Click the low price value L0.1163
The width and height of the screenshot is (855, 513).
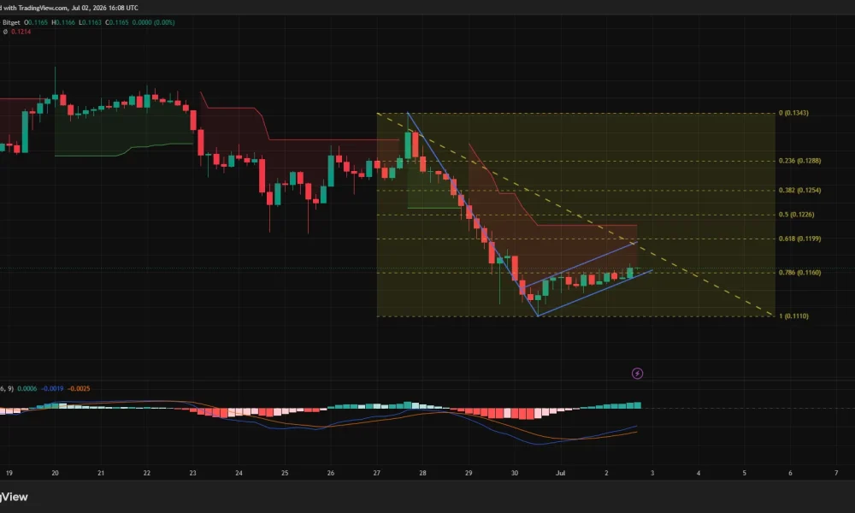coord(90,22)
